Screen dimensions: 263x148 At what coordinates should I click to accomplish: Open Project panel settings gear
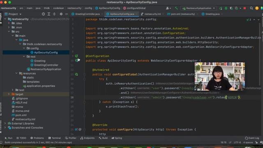[x=61, y=14]
